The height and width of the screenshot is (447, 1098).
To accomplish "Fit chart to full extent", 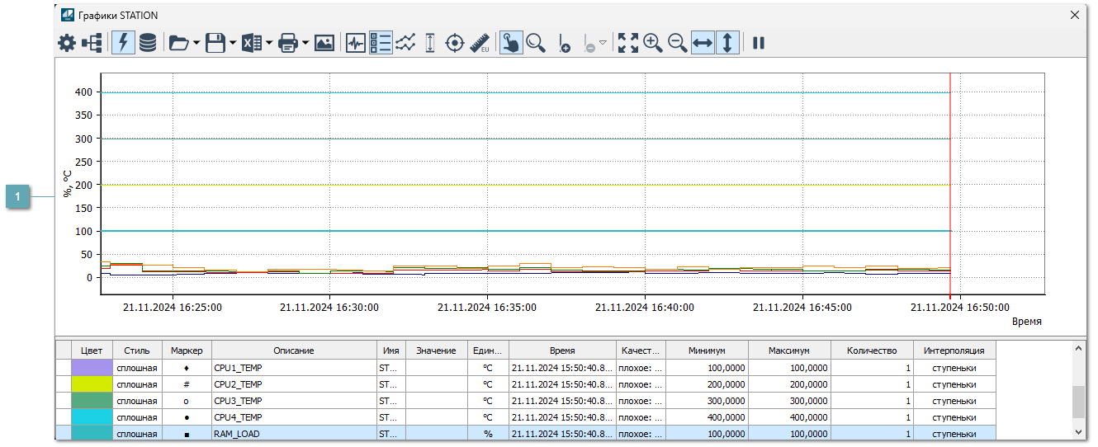I will pyautogui.click(x=628, y=43).
